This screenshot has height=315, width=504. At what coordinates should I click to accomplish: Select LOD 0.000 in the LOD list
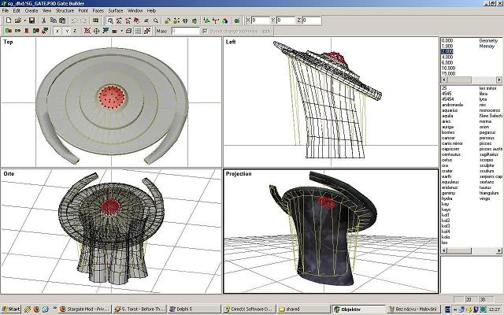447,40
